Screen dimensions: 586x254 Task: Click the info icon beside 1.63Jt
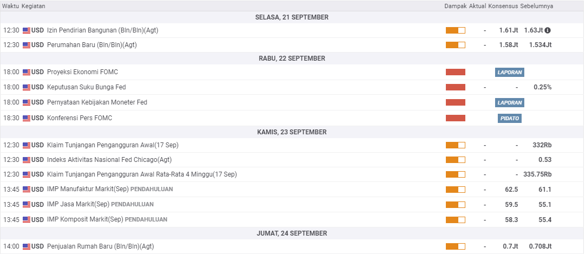coord(548,30)
